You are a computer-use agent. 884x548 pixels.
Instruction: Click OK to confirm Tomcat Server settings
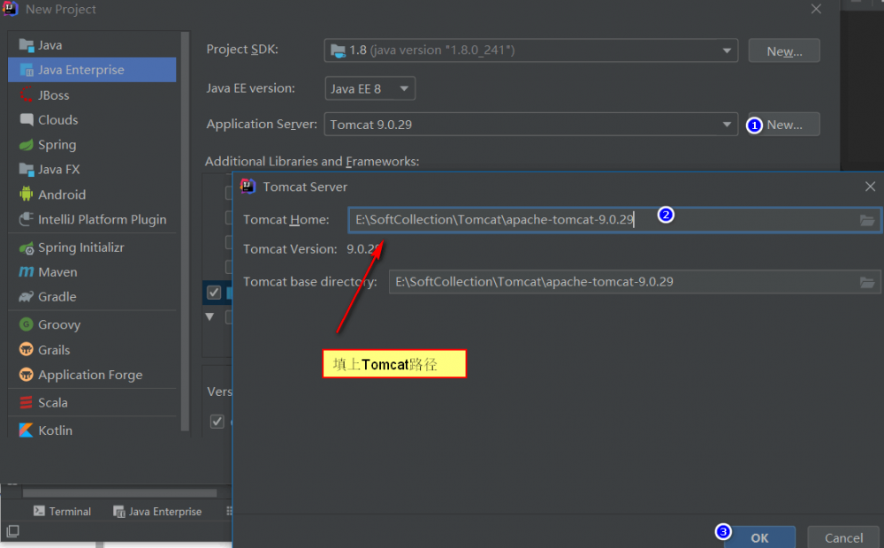pyautogui.click(x=760, y=537)
